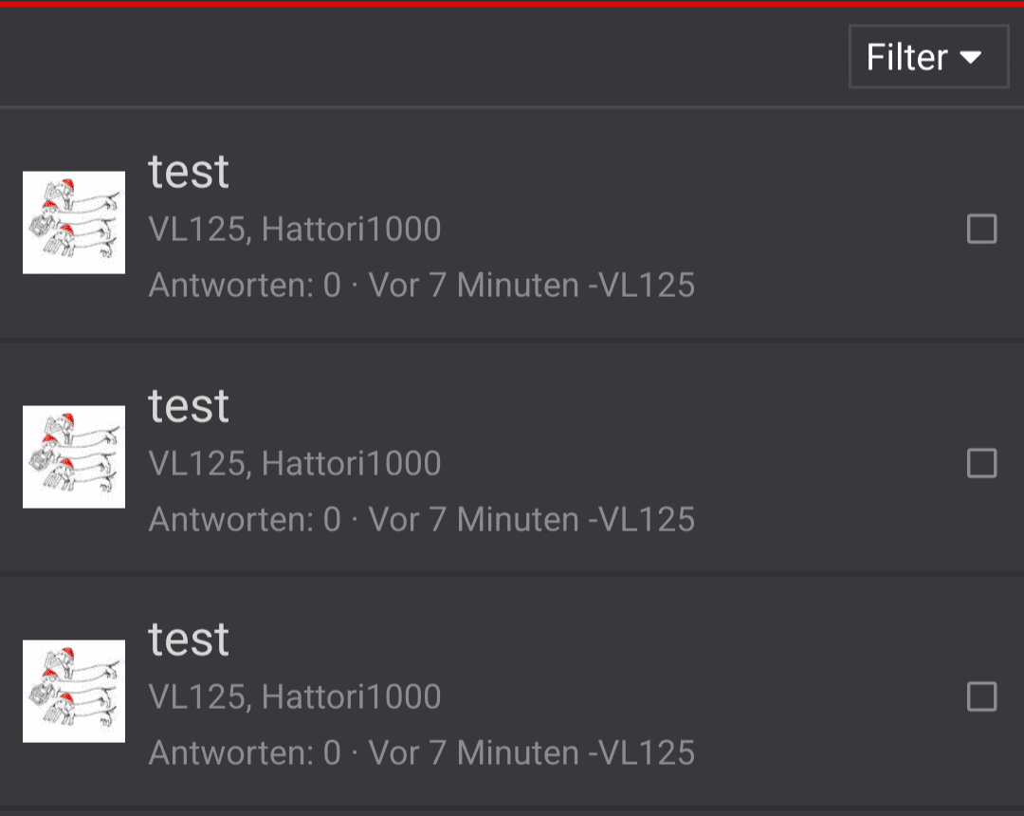Click participant Hattori1000 in the third conversation
1024x816 pixels.
[351, 697]
